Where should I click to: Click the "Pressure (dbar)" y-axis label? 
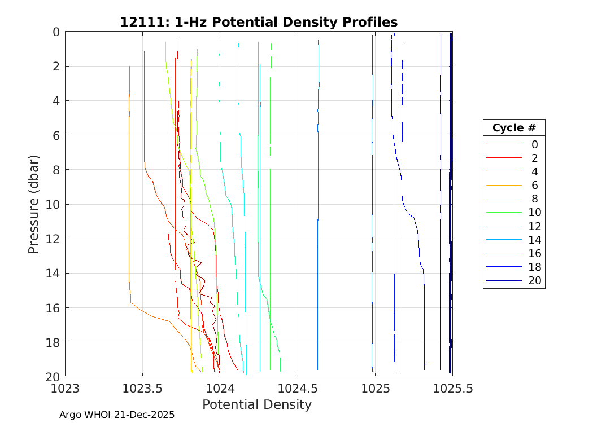pyautogui.click(x=34, y=204)
